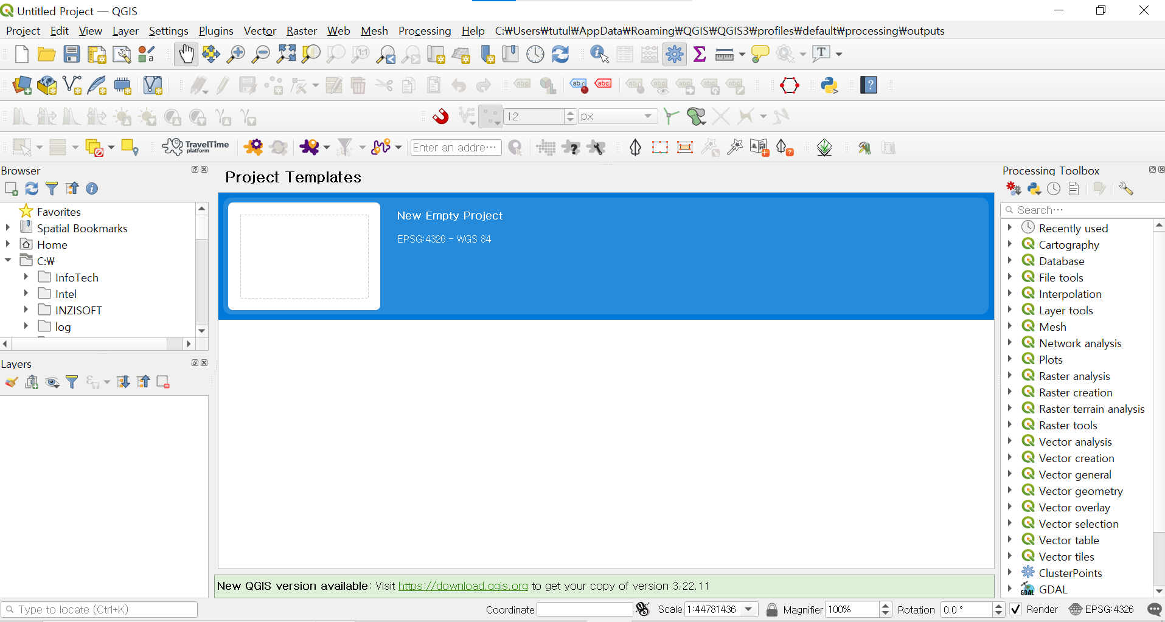Expand the Spatial Bookmarks tree item
This screenshot has width=1165, height=622.
tap(7, 227)
